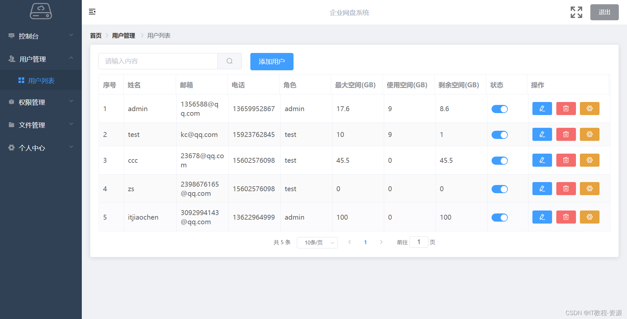This screenshot has width=627, height=319.
Task: Click phone number 13659952867
Action: pyautogui.click(x=254, y=109)
